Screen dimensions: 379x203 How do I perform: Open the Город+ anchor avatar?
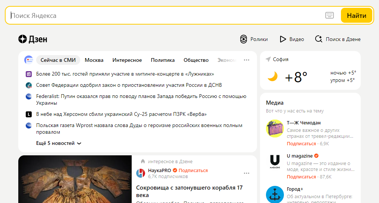point(275,194)
